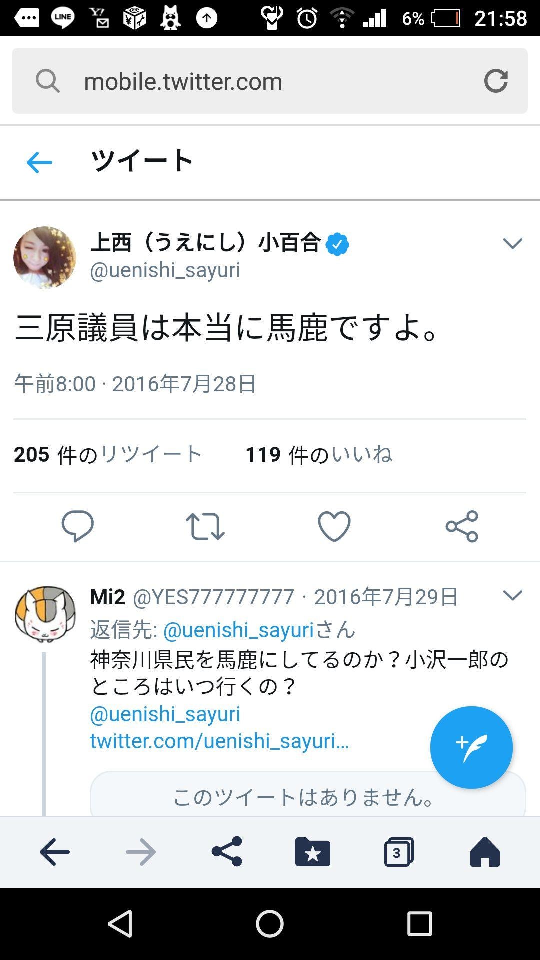Image resolution: width=540 pixels, height=960 pixels.
Task: Open the いいね list link
Action: pyautogui.click(x=362, y=454)
